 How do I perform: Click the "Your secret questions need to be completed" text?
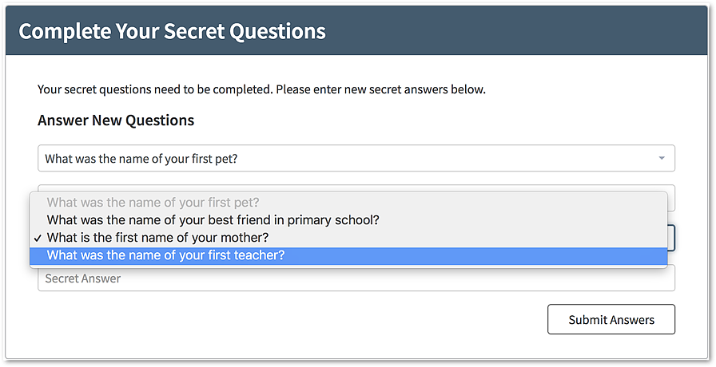point(261,89)
